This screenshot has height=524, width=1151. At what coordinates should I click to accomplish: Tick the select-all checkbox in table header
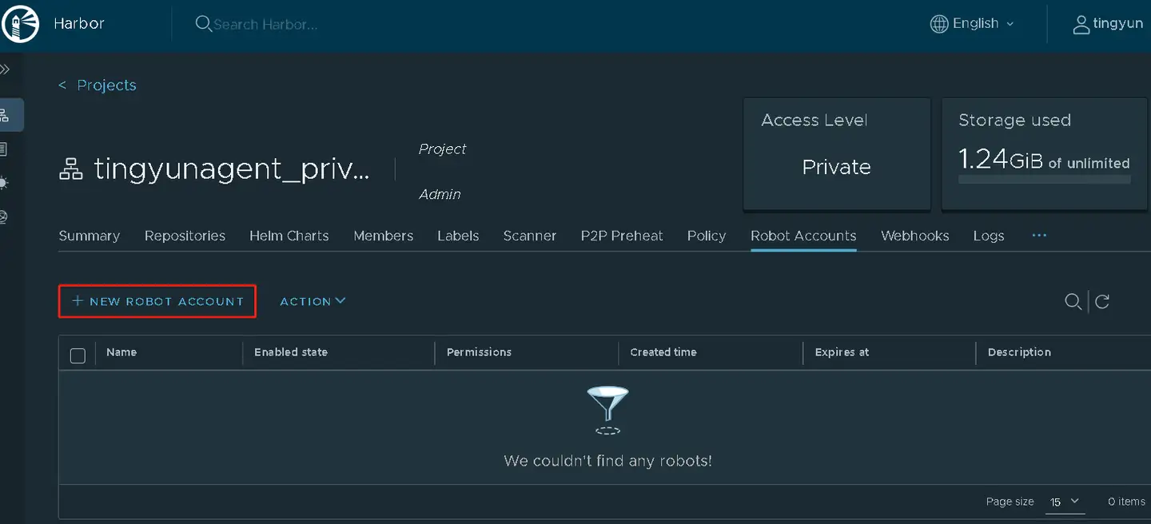pyautogui.click(x=78, y=355)
